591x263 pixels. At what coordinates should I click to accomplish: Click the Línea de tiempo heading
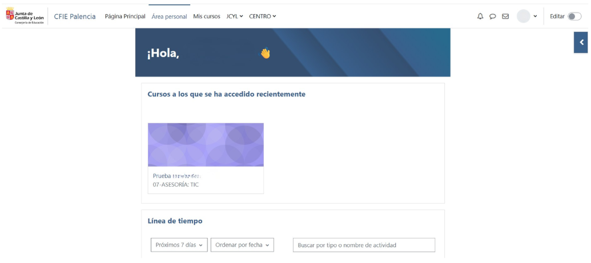click(175, 221)
